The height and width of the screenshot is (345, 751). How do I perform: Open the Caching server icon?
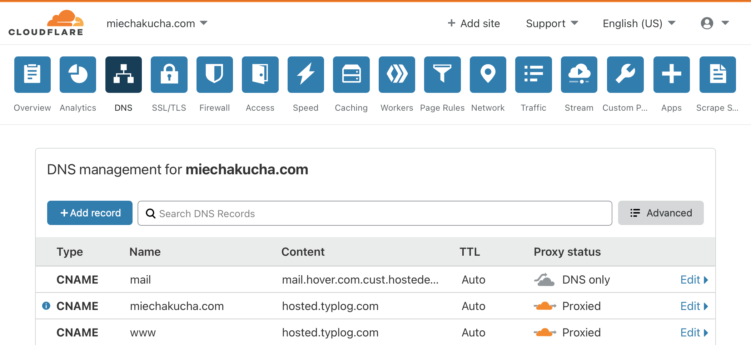(351, 75)
